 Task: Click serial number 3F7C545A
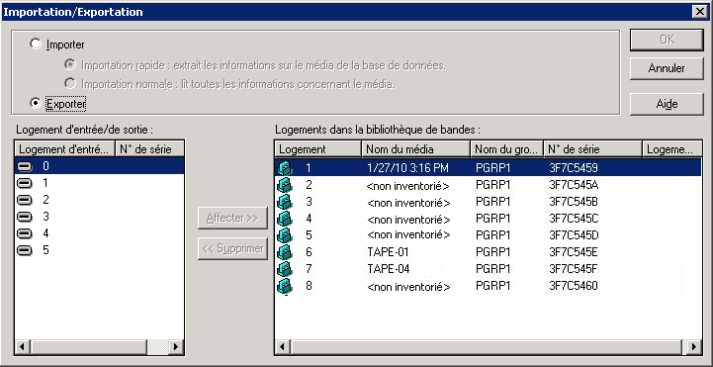pos(574,185)
